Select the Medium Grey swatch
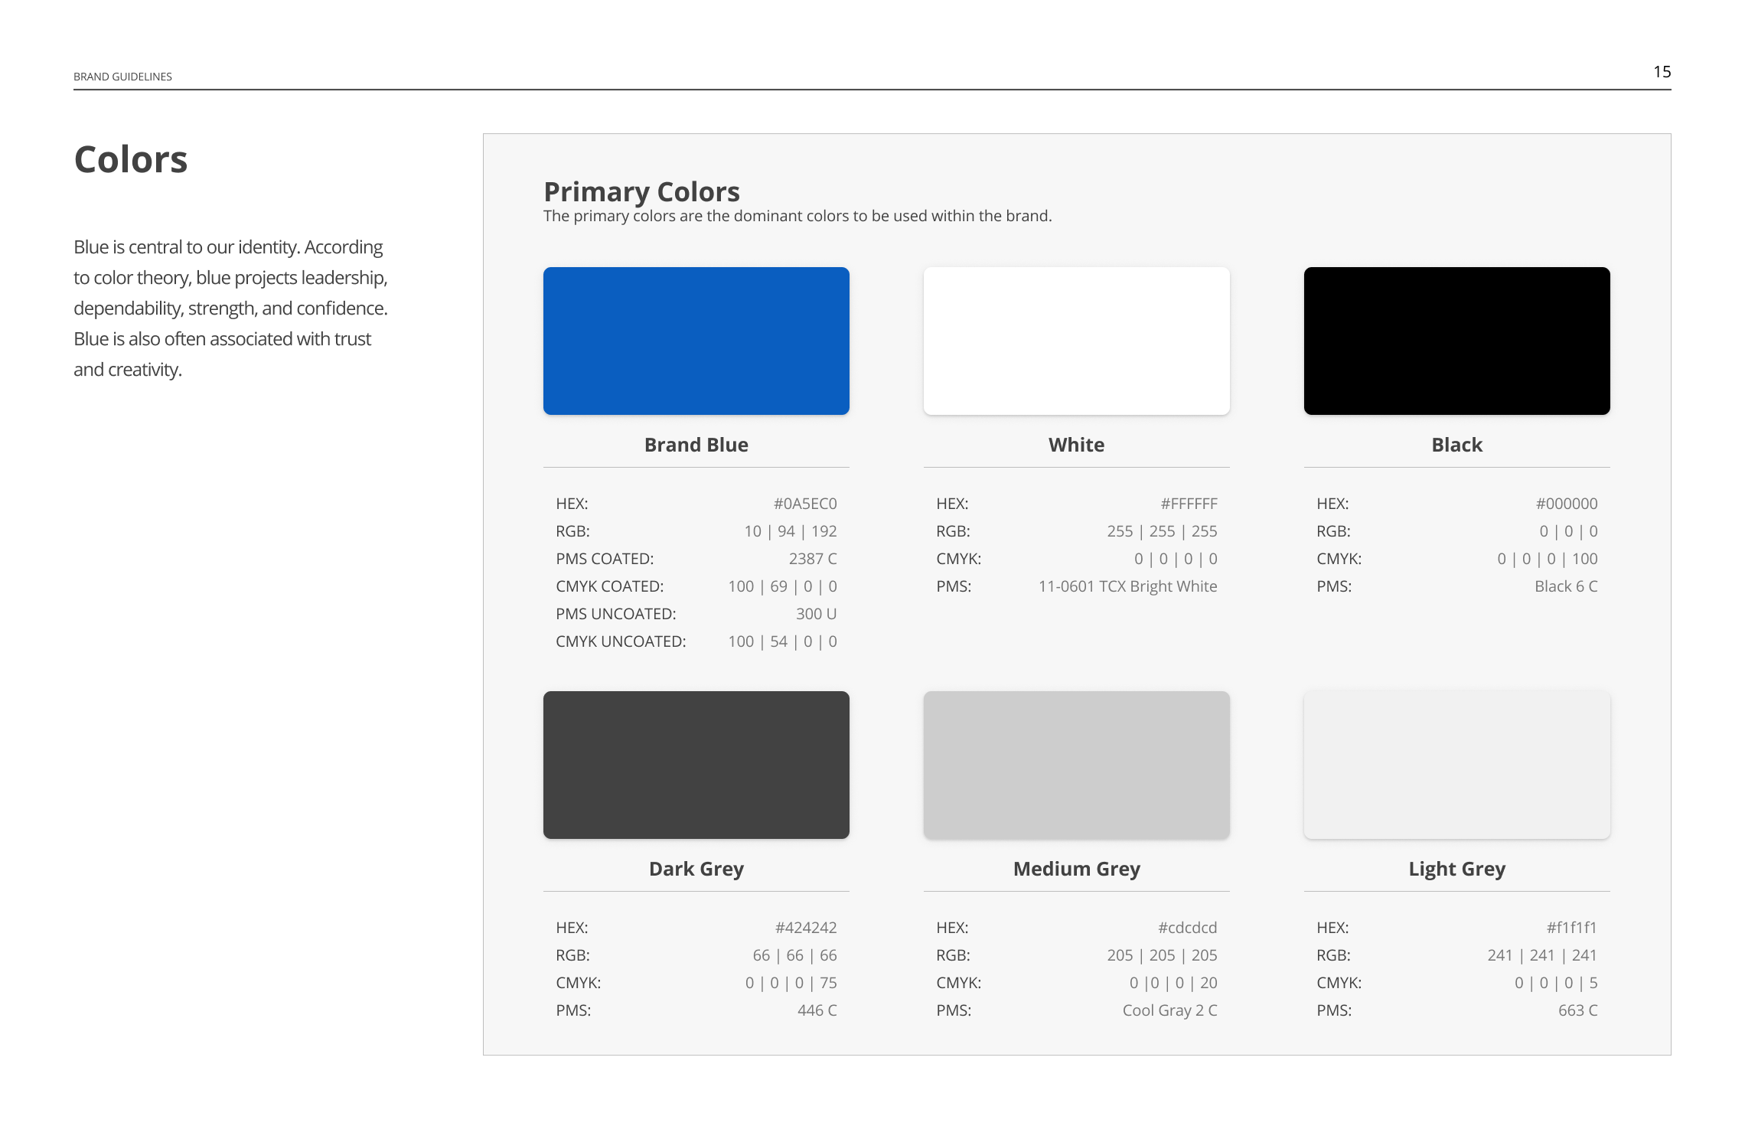Image resolution: width=1745 pixels, height=1129 pixels. coord(1076,765)
